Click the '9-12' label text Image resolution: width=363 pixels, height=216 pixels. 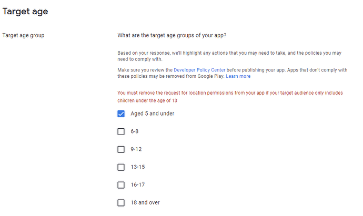point(136,149)
